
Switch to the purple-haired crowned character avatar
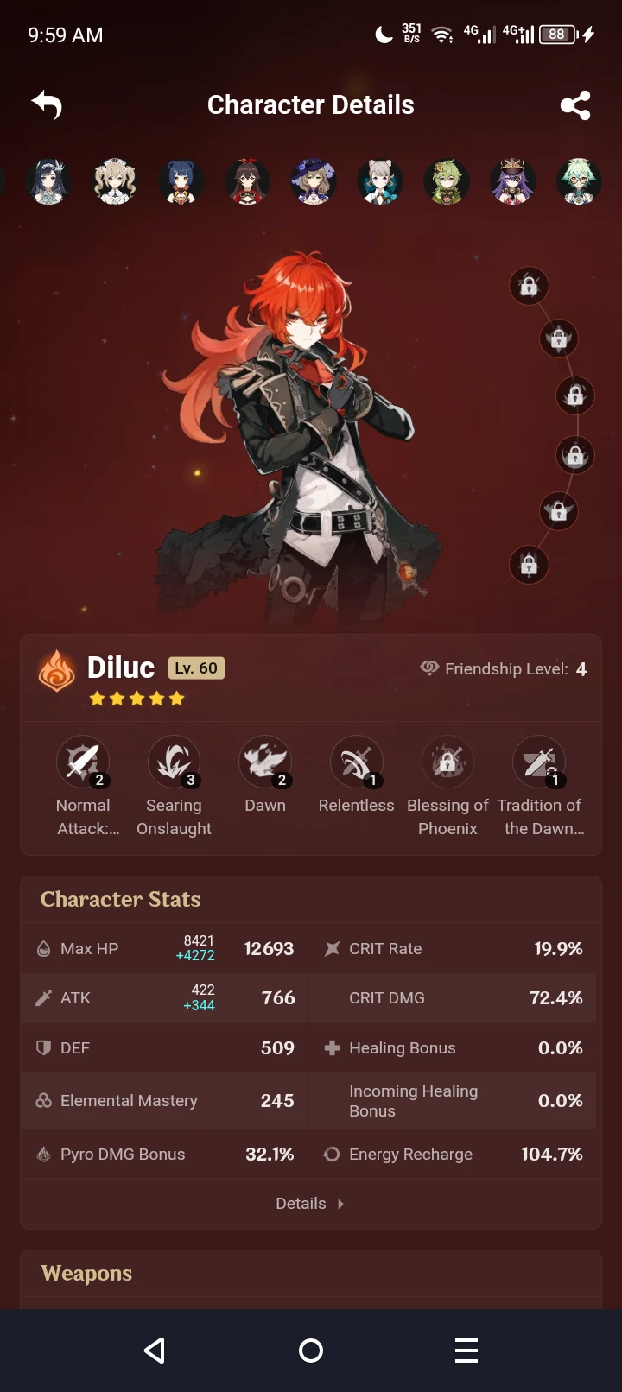pyautogui.click(x=513, y=181)
